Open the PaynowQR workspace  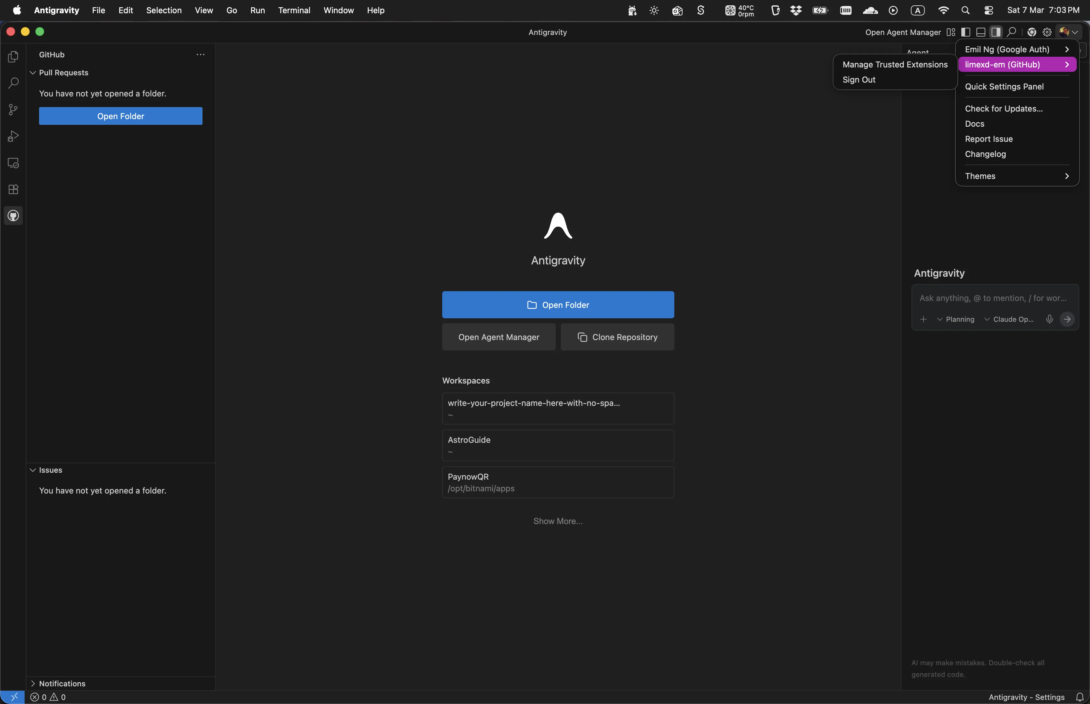coord(558,482)
